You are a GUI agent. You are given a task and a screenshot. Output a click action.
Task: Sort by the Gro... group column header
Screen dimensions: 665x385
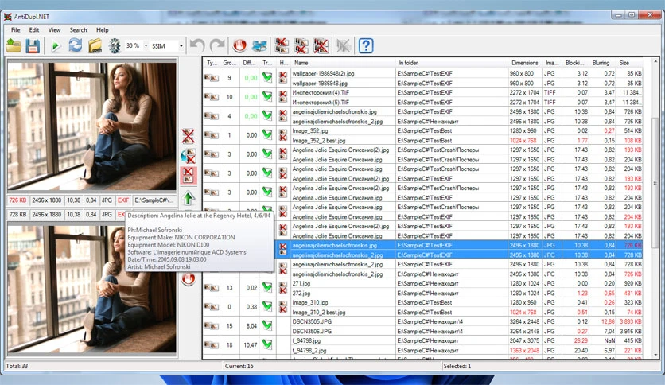coord(229,63)
